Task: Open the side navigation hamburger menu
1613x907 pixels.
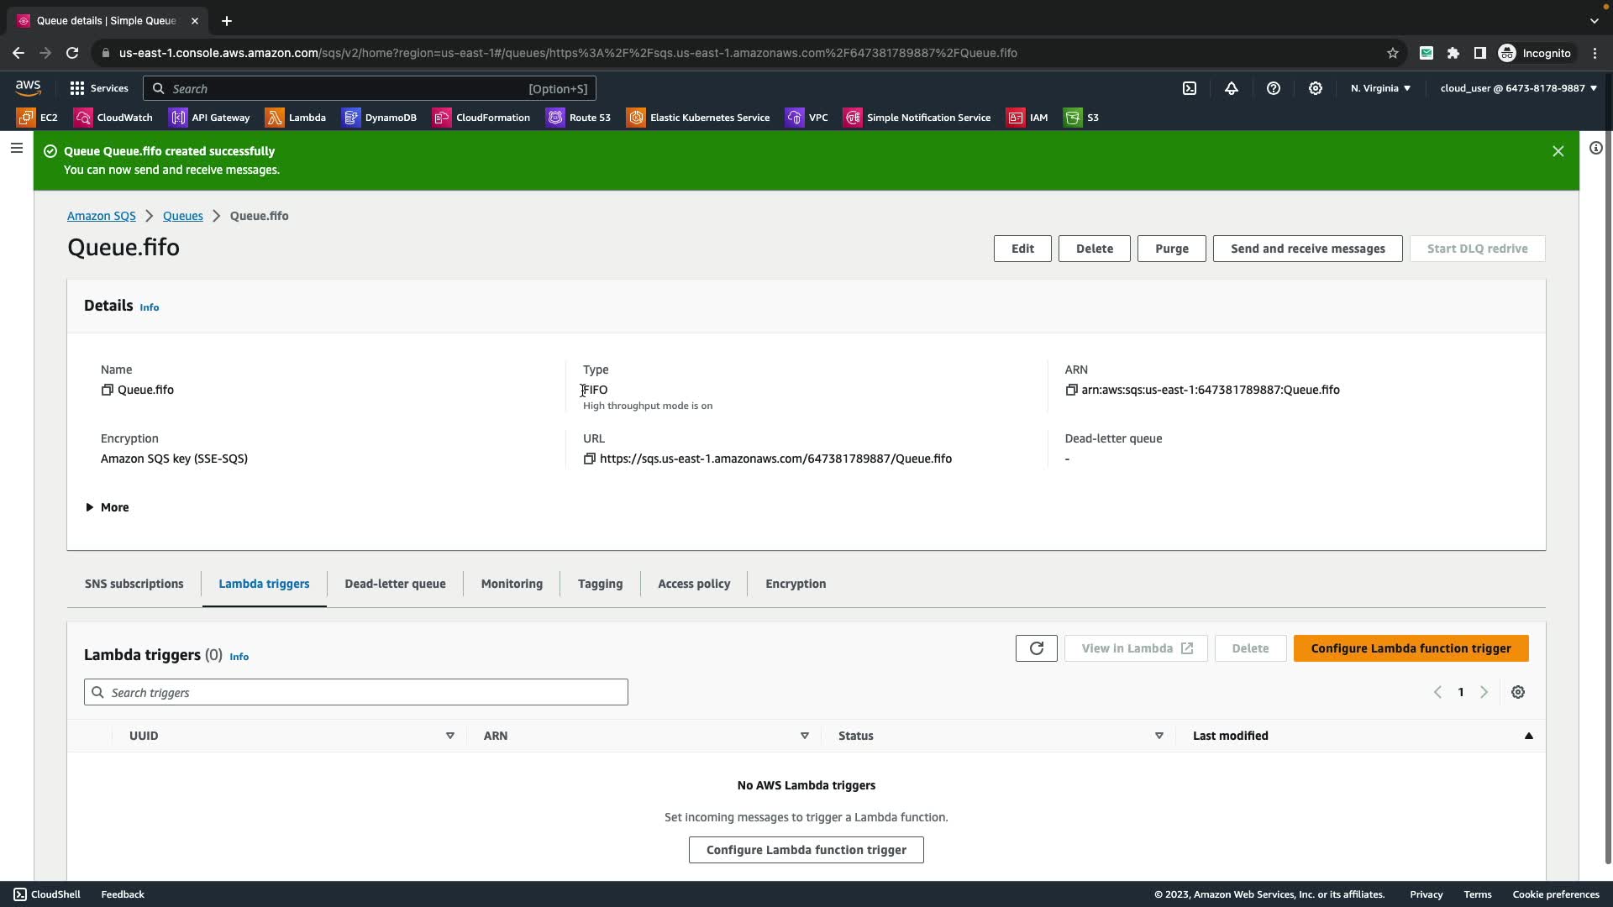Action: click(x=17, y=149)
